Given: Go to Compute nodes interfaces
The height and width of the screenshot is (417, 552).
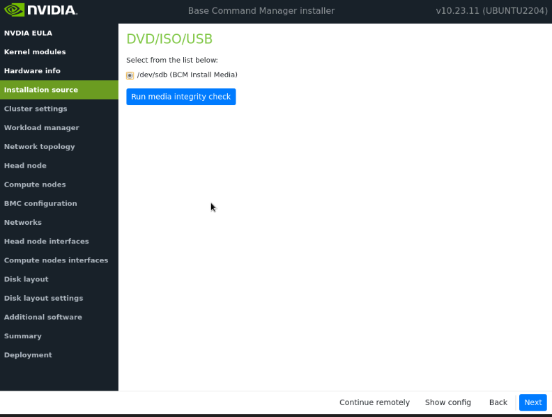Looking at the screenshot, I should 56,260.
